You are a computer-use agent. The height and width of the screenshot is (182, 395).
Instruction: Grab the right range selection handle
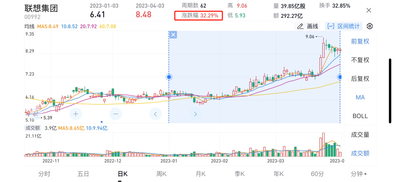341,77
